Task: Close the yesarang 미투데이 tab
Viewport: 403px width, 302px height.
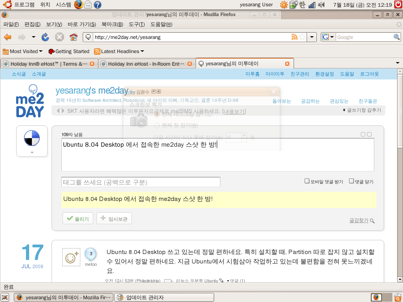Action: 287,64
